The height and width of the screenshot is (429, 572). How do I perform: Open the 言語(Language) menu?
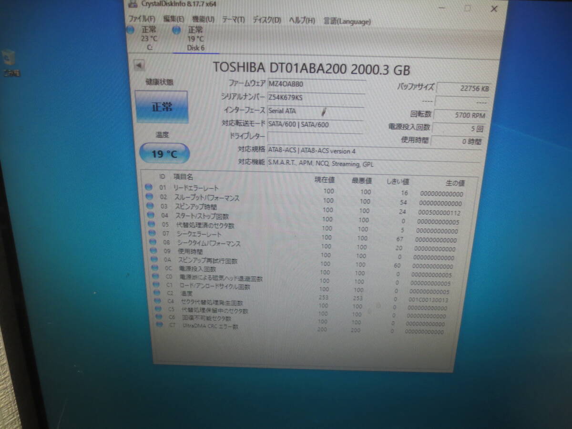click(347, 21)
